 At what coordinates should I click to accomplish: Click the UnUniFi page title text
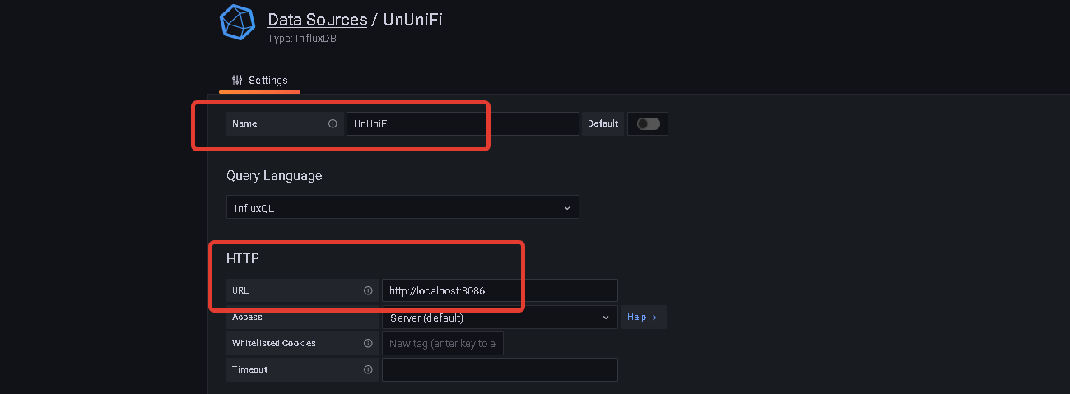click(412, 20)
